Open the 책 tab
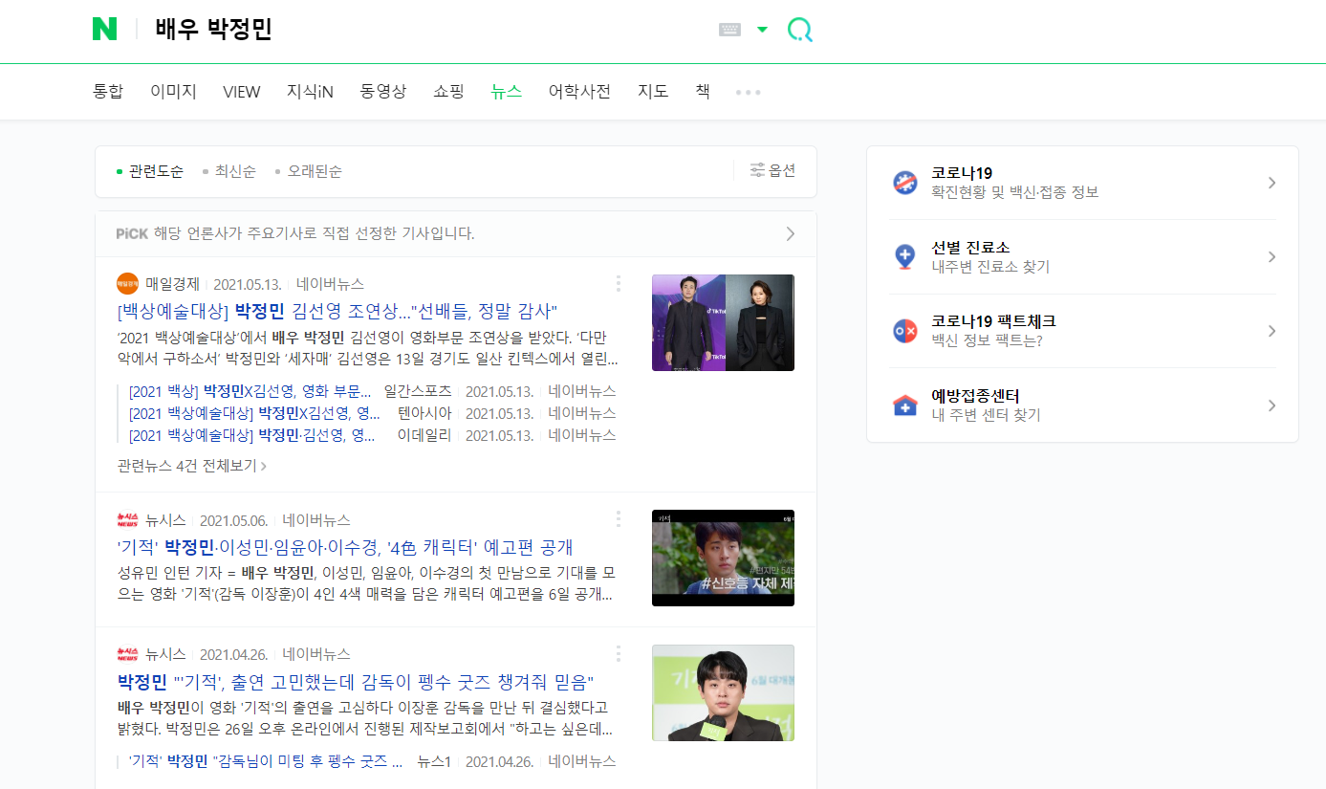 pos(703,92)
